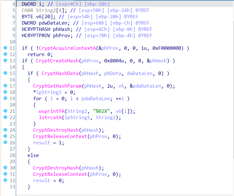Click the else keyword on line 28
Screen dimensions: 234x196
pos(33,155)
